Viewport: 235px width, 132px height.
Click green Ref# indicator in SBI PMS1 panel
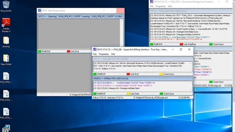tap(95, 94)
